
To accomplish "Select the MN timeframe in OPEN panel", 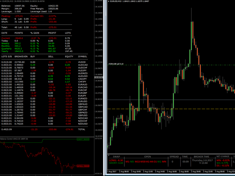I will (164, 161).
